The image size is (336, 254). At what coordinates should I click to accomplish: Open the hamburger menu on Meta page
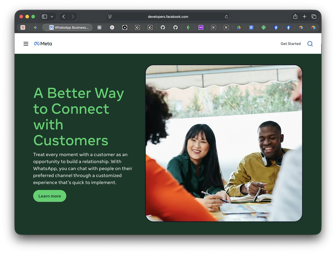pyautogui.click(x=26, y=44)
